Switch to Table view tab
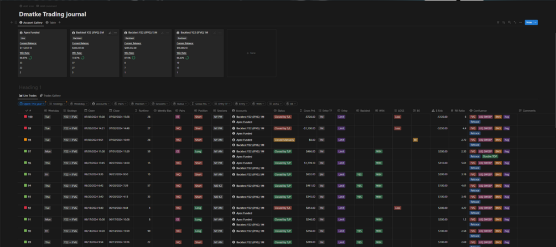This screenshot has height=247, width=556. (x=51, y=22)
